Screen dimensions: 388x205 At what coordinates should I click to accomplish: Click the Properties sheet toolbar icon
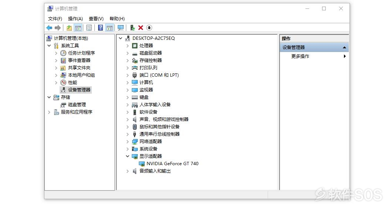click(x=89, y=28)
